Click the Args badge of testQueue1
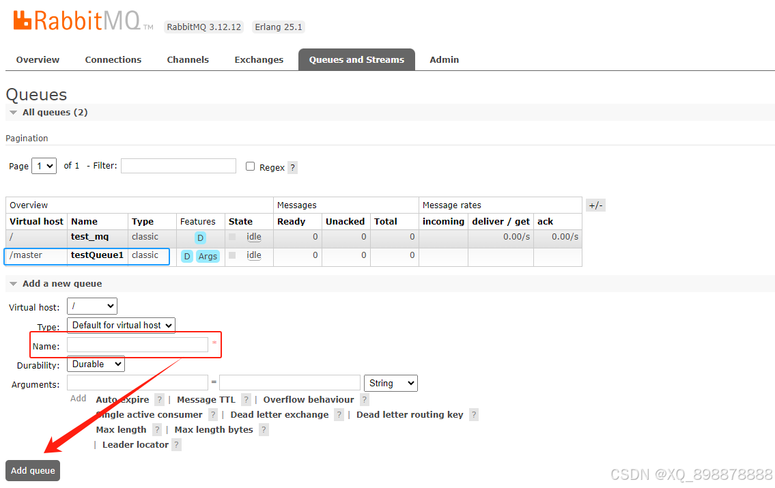The width and height of the screenshot is (775, 488). coord(208,257)
